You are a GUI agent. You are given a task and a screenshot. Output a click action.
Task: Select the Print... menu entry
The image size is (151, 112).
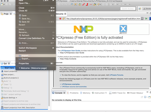[36, 43]
